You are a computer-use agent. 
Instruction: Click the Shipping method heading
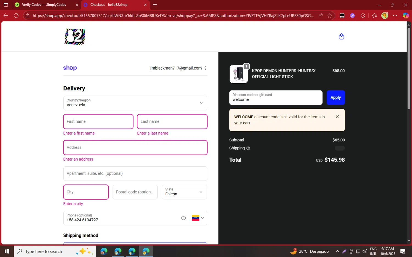[x=81, y=235]
